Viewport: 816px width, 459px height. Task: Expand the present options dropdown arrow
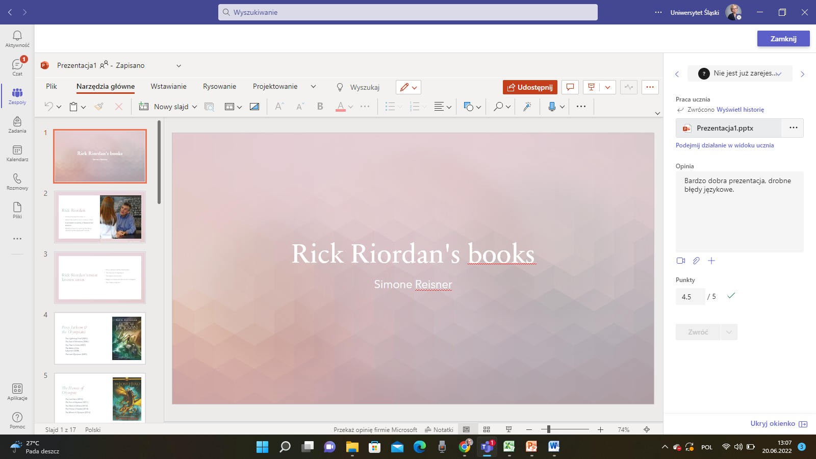tap(607, 87)
